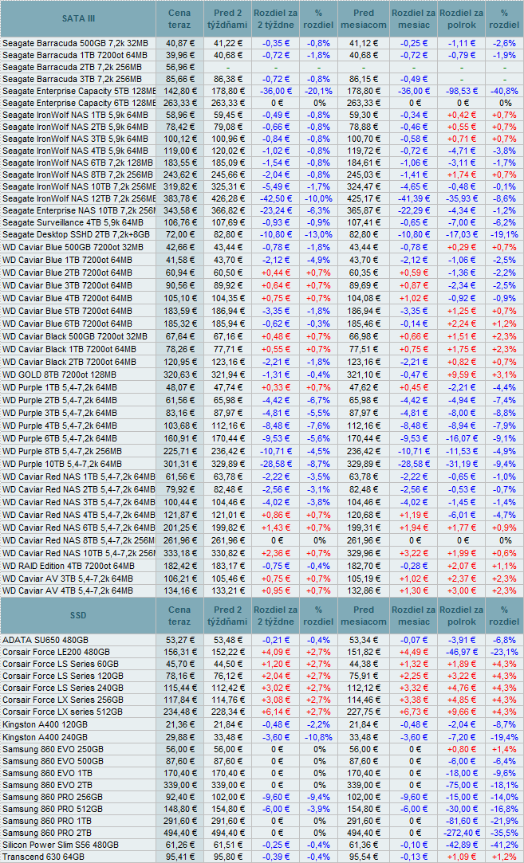Click price 83,16 € of WD Purple 3TB
524x863 pixels.
tap(179, 413)
